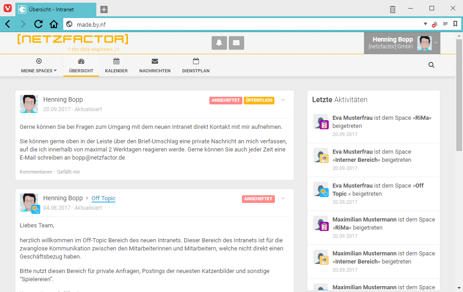Expand options for the public pinned post
The width and height of the screenshot is (463, 292).
click(283, 100)
